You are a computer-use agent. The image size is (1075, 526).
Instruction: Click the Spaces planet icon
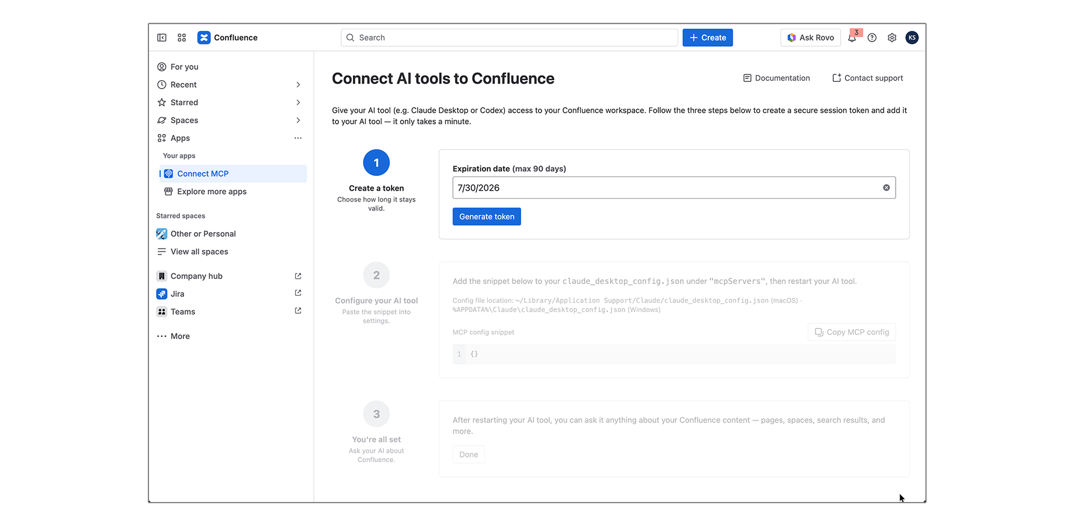162,120
